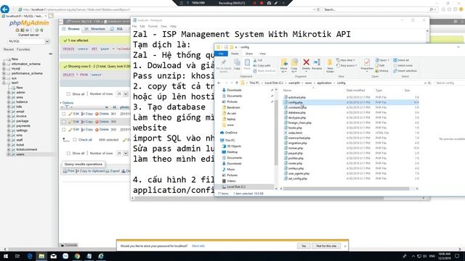Click the Explorer up-one-level arrow

pos(237,83)
